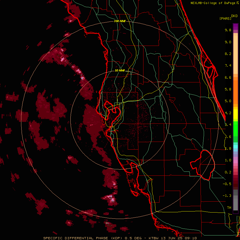
Task: Click the 6.6 scale value
Action: 228,78
